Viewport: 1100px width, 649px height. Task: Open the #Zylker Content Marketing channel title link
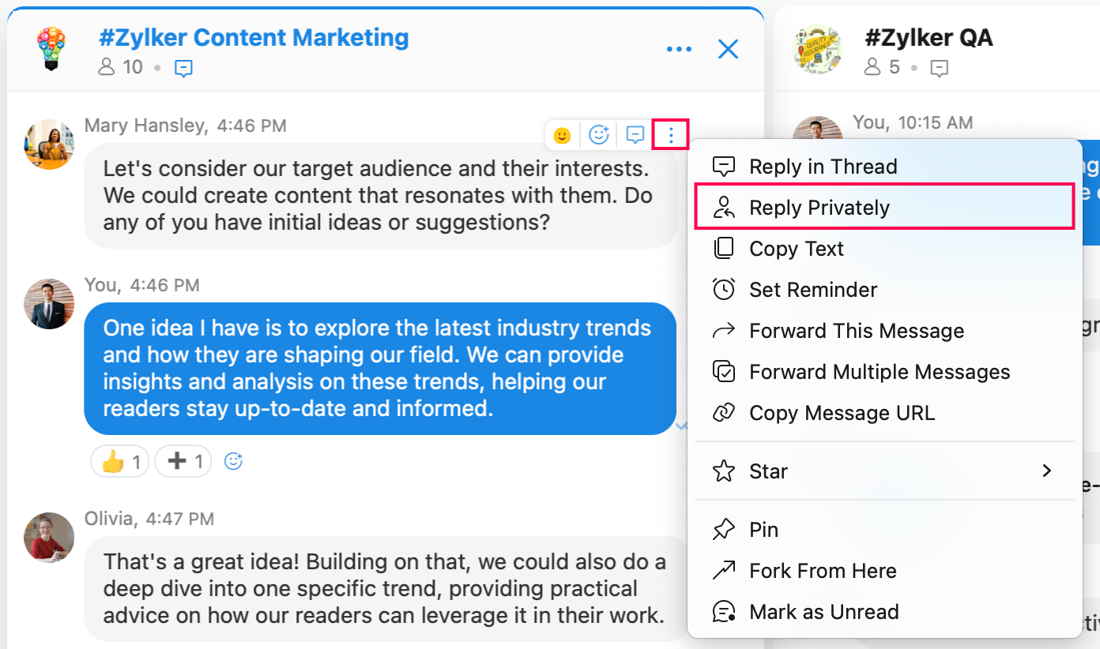(254, 37)
